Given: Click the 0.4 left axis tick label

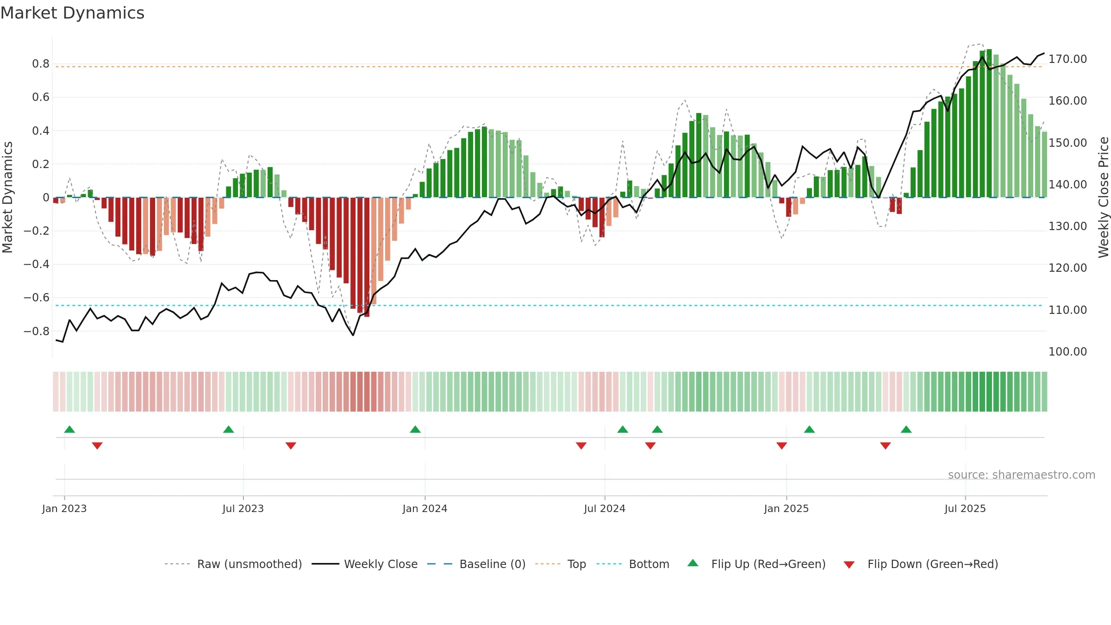Looking at the screenshot, I should coord(41,131).
